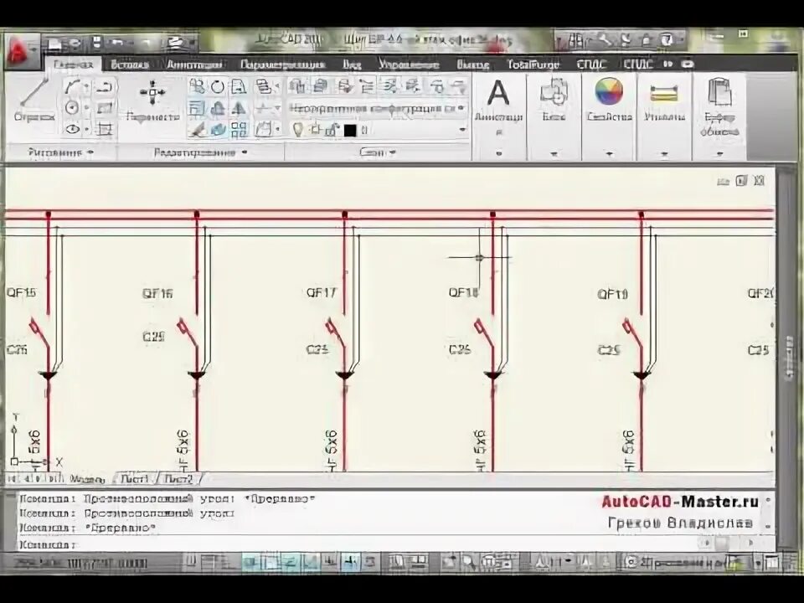Expand the Рисование panel title
Viewport: 804px width, 603px height.
tap(60, 152)
